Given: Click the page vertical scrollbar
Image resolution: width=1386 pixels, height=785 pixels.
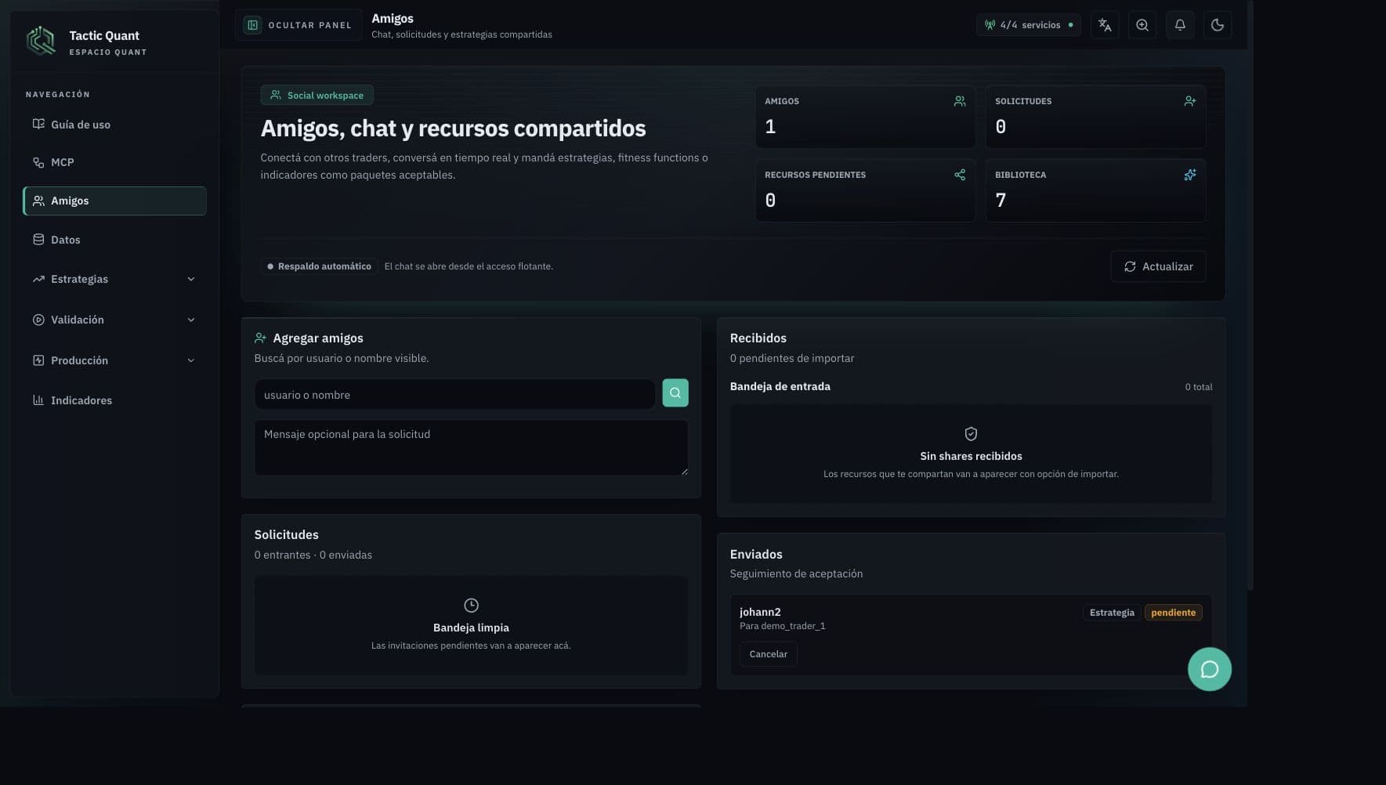Looking at the screenshot, I should tap(1250, 295).
